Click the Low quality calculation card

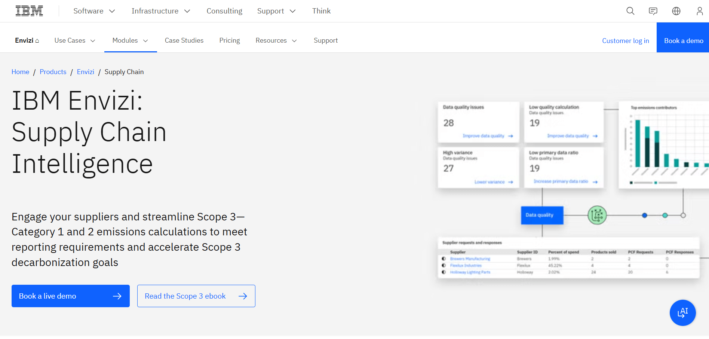(x=564, y=122)
